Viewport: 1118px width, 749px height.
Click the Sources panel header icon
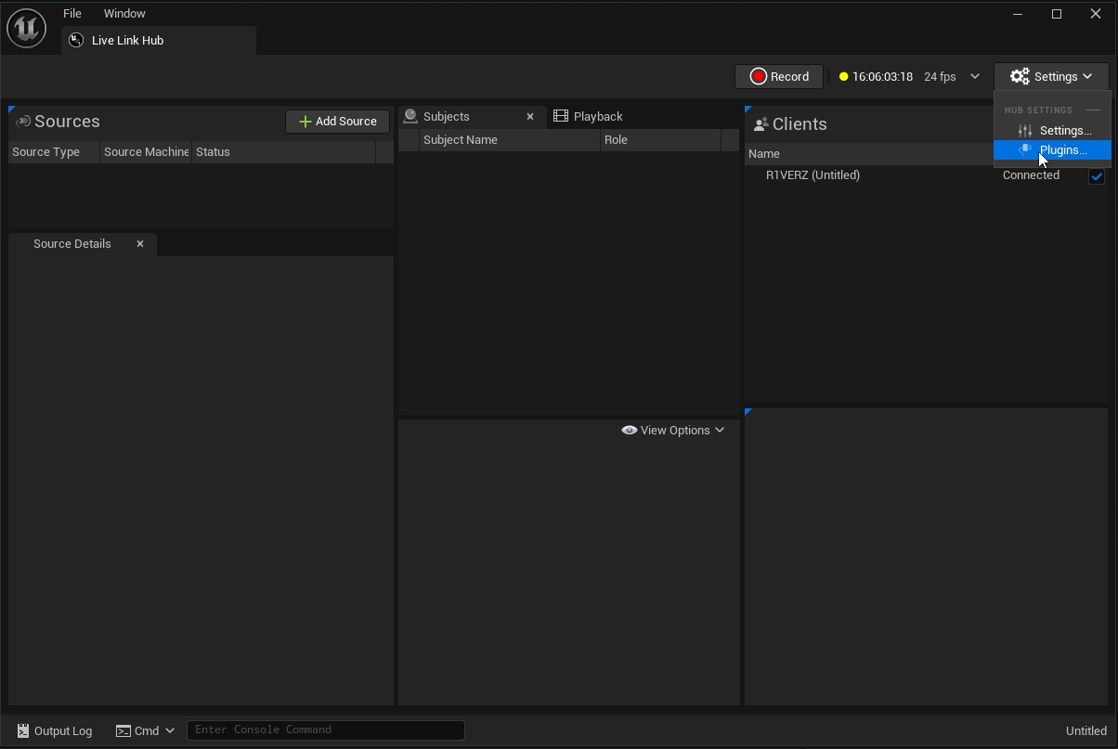[x=22, y=122]
